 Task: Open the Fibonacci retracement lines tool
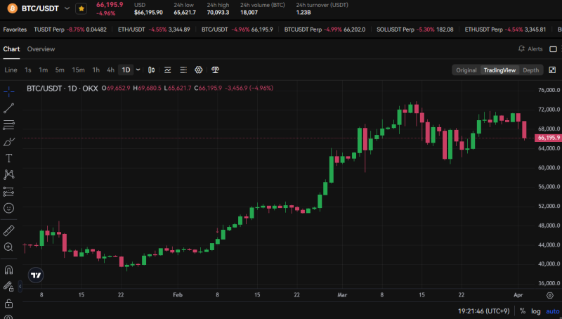click(9, 125)
